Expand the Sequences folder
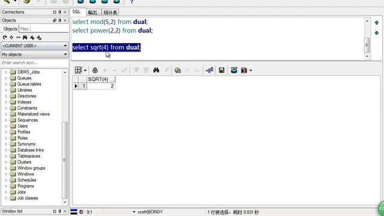384x216 pixels. (6, 120)
